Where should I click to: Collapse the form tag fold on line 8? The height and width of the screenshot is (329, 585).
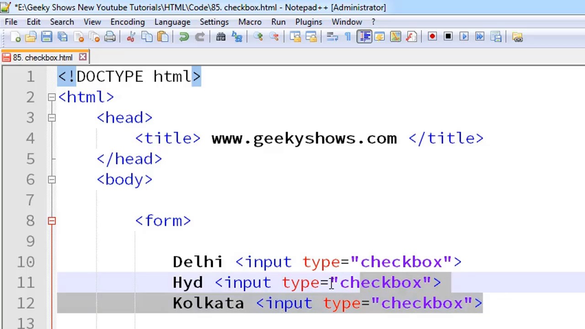click(52, 221)
